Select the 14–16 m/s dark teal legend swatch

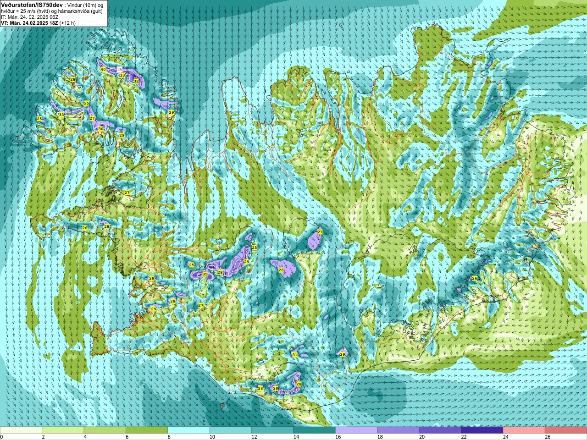click(x=314, y=430)
